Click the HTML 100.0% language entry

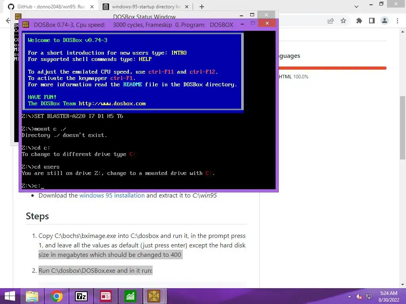pyautogui.click(x=293, y=77)
